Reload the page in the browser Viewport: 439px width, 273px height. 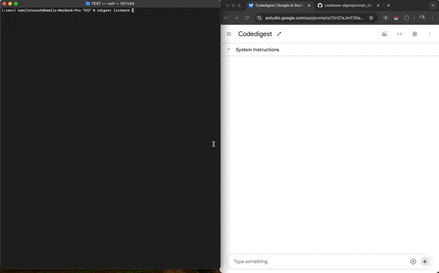tap(247, 18)
